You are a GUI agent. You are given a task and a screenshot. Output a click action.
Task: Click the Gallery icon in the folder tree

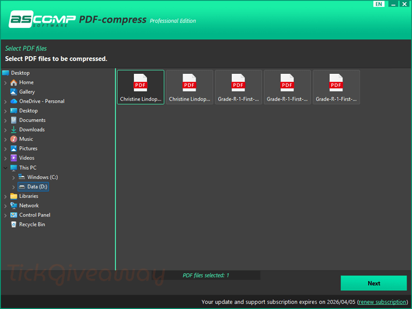point(14,92)
